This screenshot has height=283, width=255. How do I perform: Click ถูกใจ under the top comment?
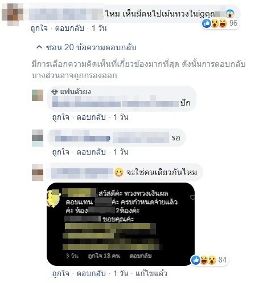coord(39,28)
